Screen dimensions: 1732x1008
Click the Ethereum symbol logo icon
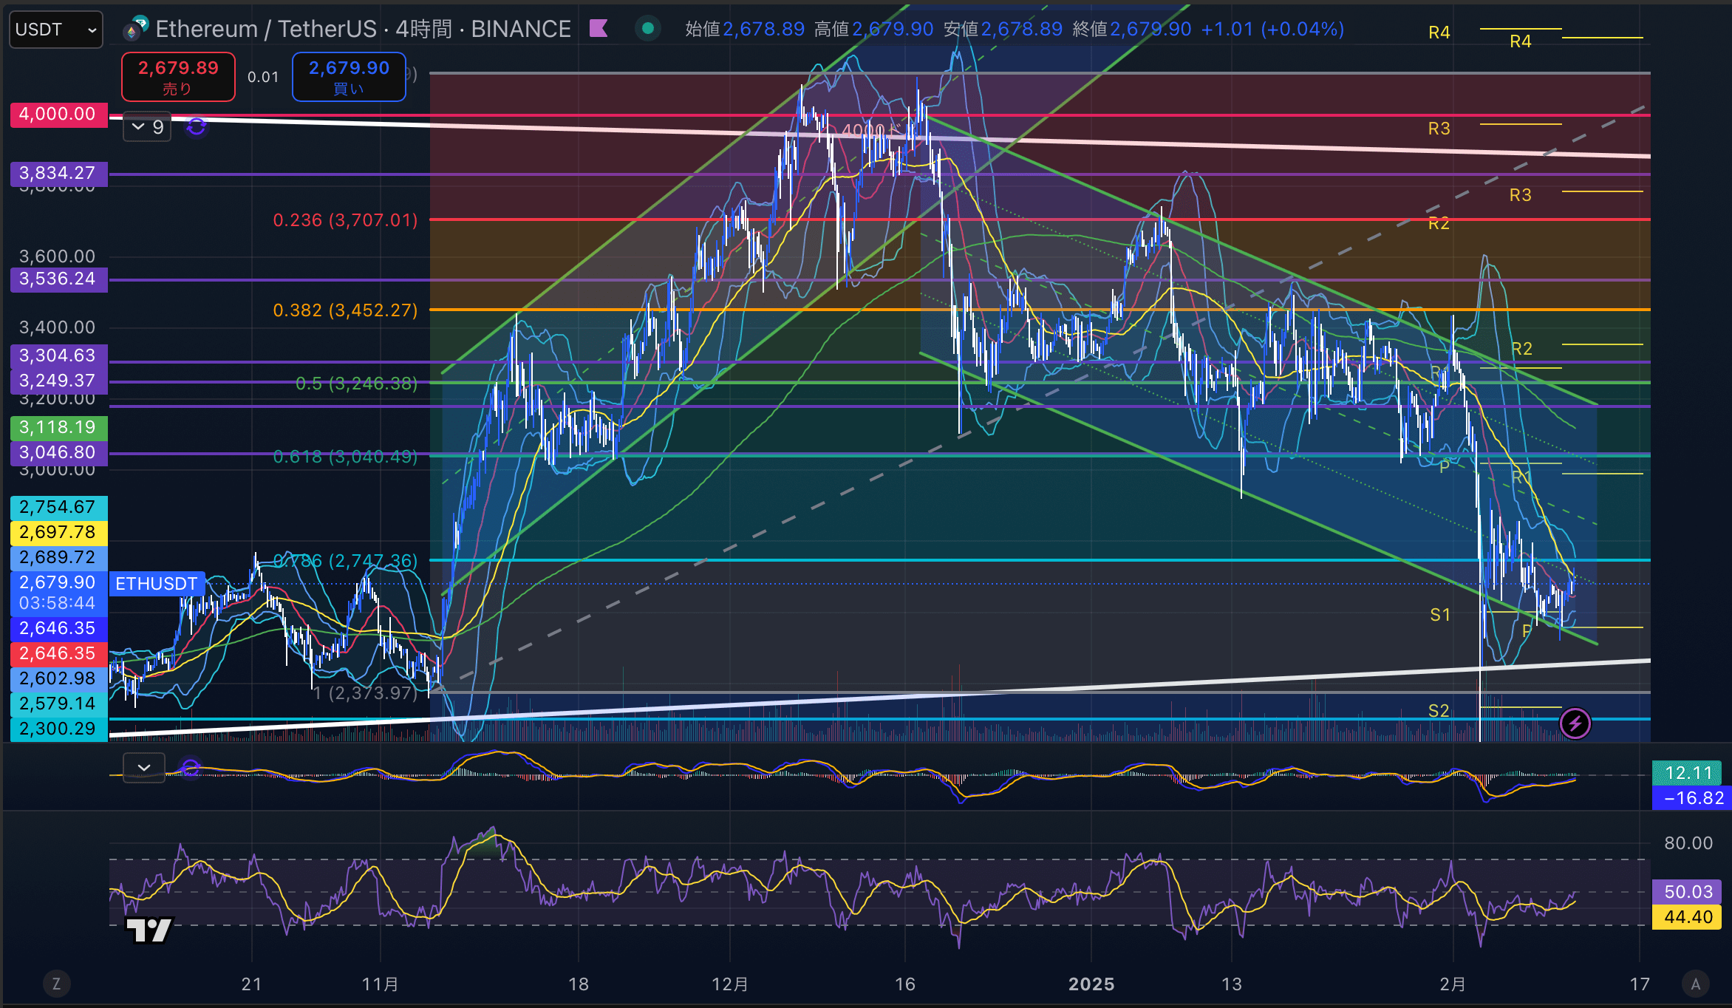coord(136,28)
